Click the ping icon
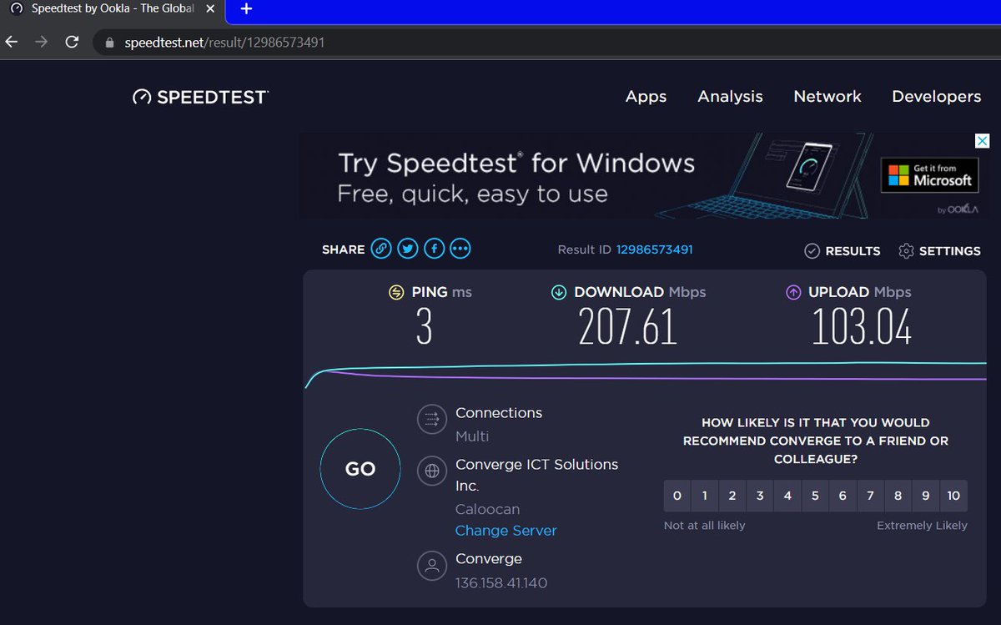Viewport: 1001px width, 625px height. [x=396, y=292]
